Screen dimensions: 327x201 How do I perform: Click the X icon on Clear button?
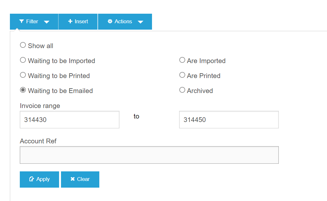[73, 179]
